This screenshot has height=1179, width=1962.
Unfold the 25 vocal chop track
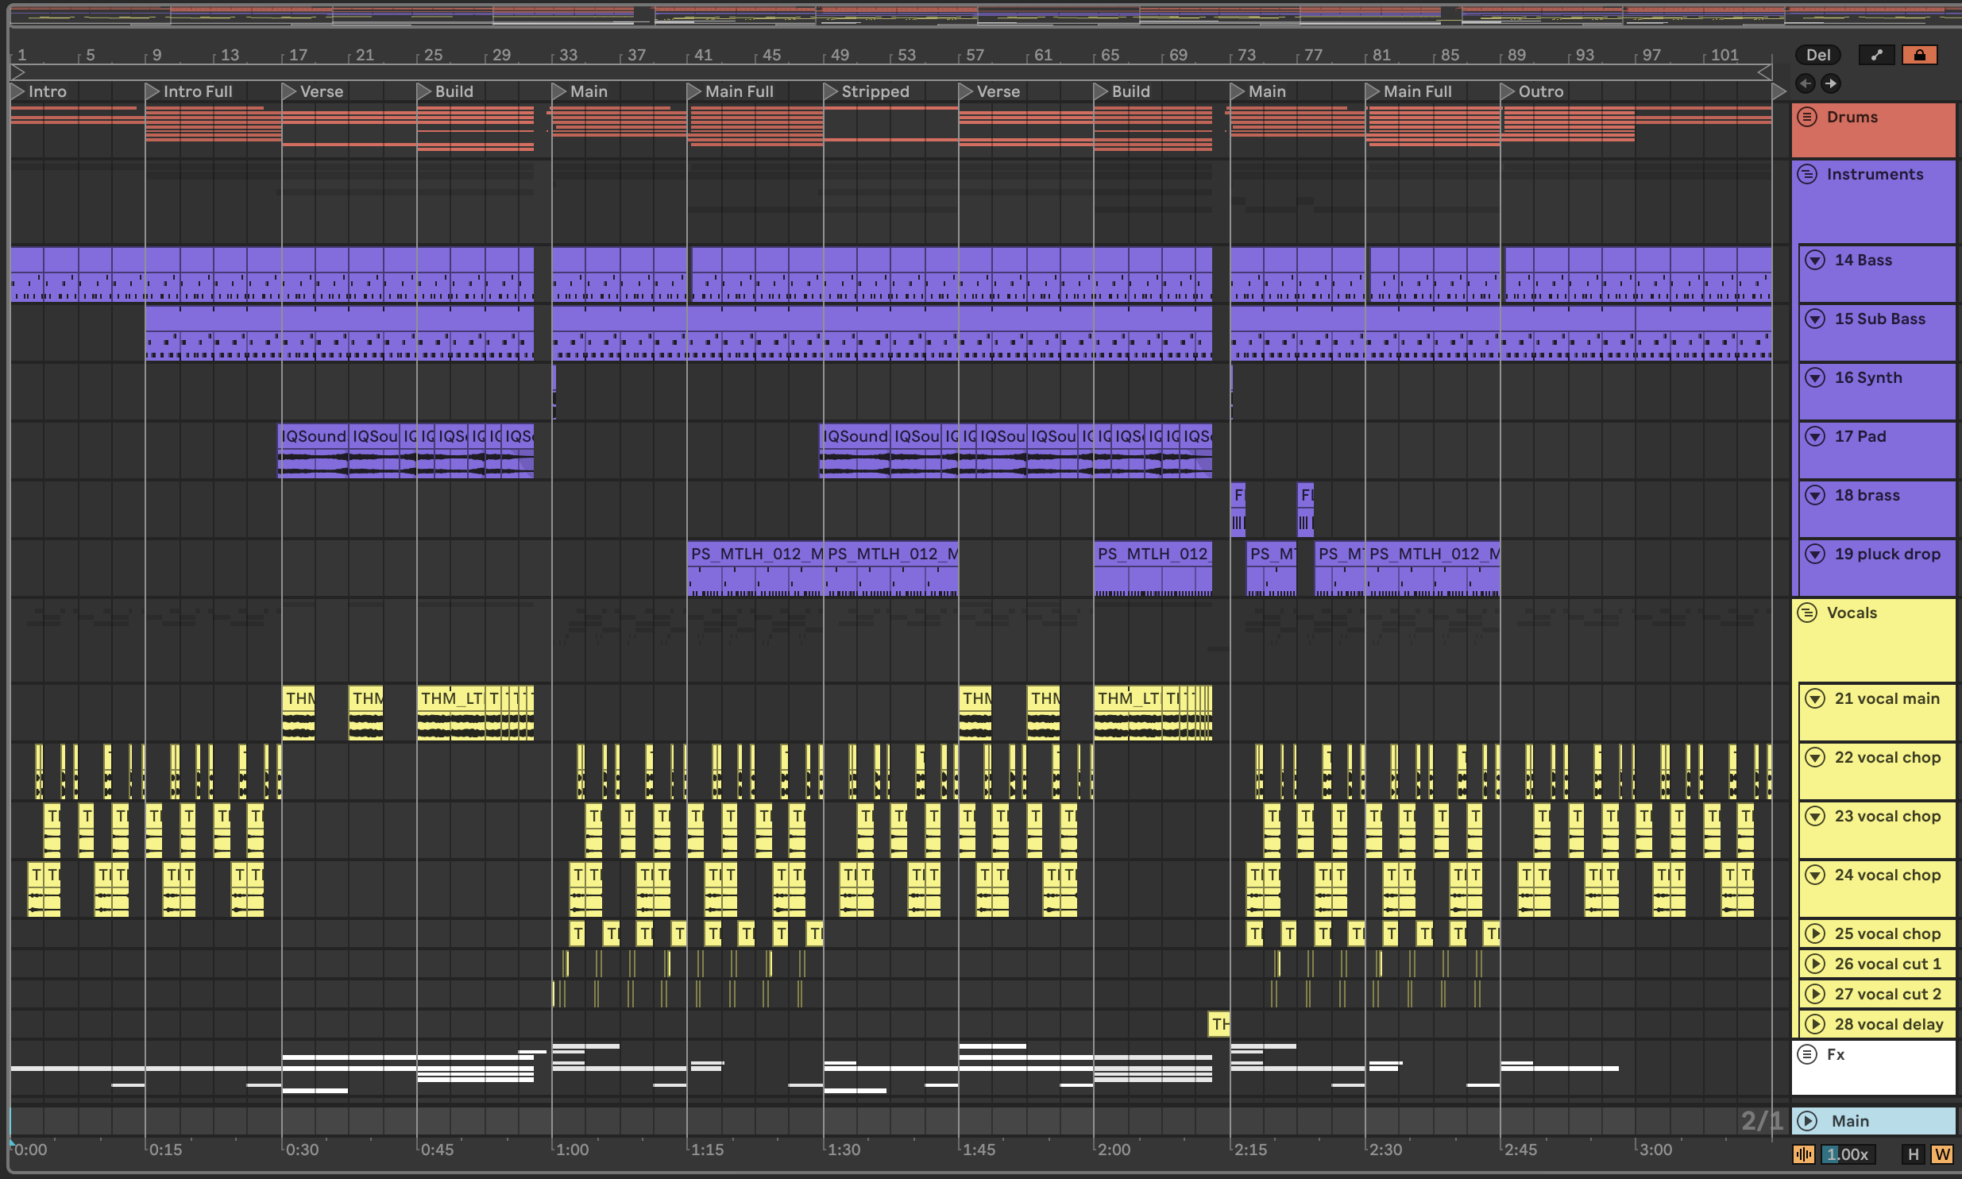pos(1815,934)
